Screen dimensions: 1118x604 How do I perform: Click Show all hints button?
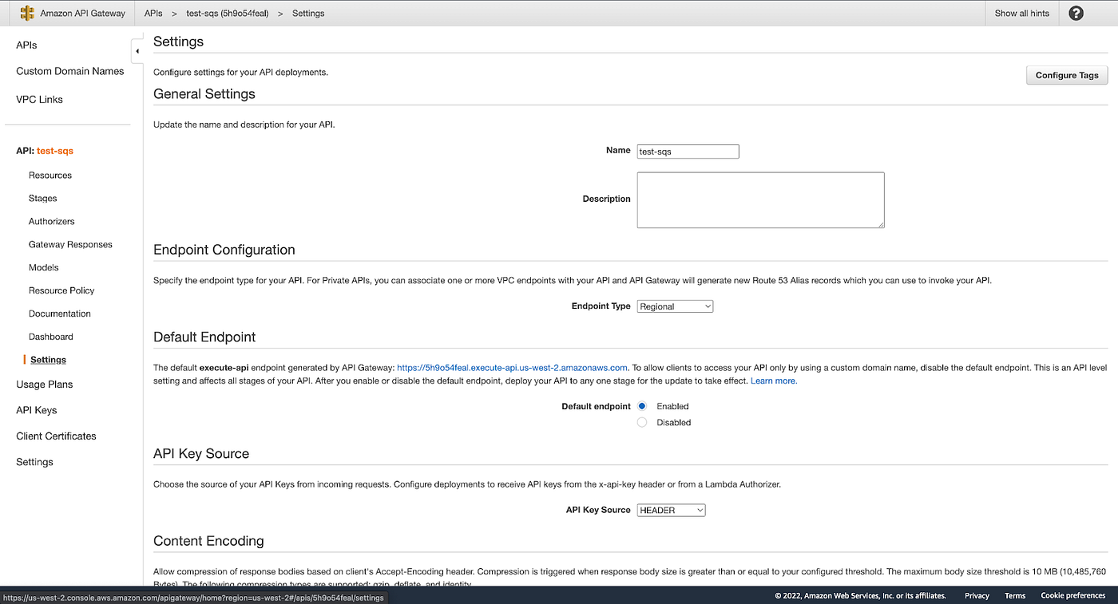(x=1022, y=13)
